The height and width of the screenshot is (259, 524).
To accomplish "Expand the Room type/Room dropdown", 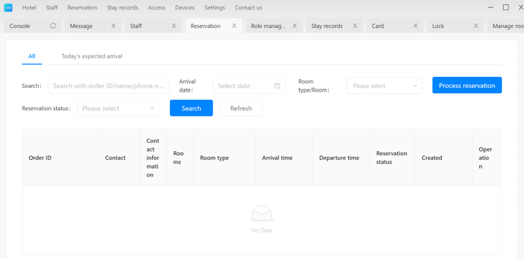I will click(x=384, y=86).
